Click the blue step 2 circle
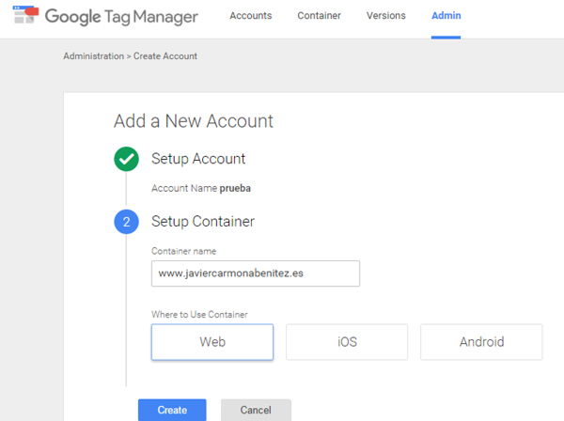 coord(126,222)
